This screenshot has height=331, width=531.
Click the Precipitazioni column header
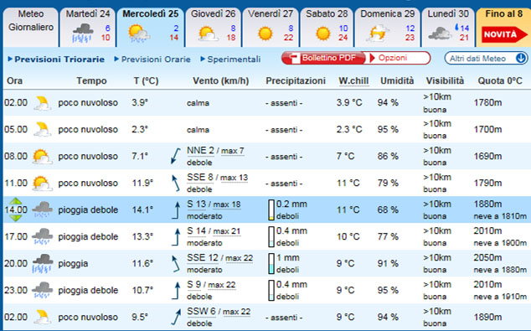pos(296,81)
